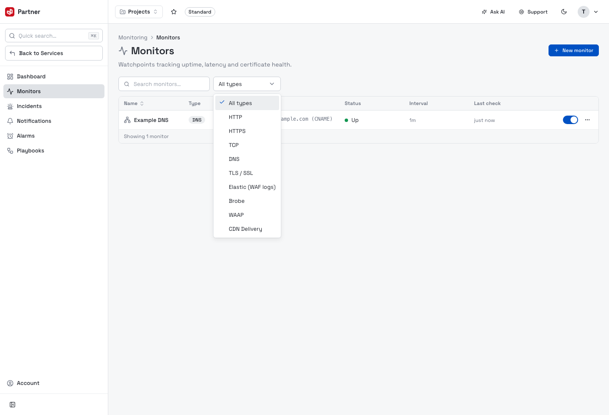Click the 1m interval value
Image resolution: width=609 pixels, height=415 pixels.
[412, 120]
